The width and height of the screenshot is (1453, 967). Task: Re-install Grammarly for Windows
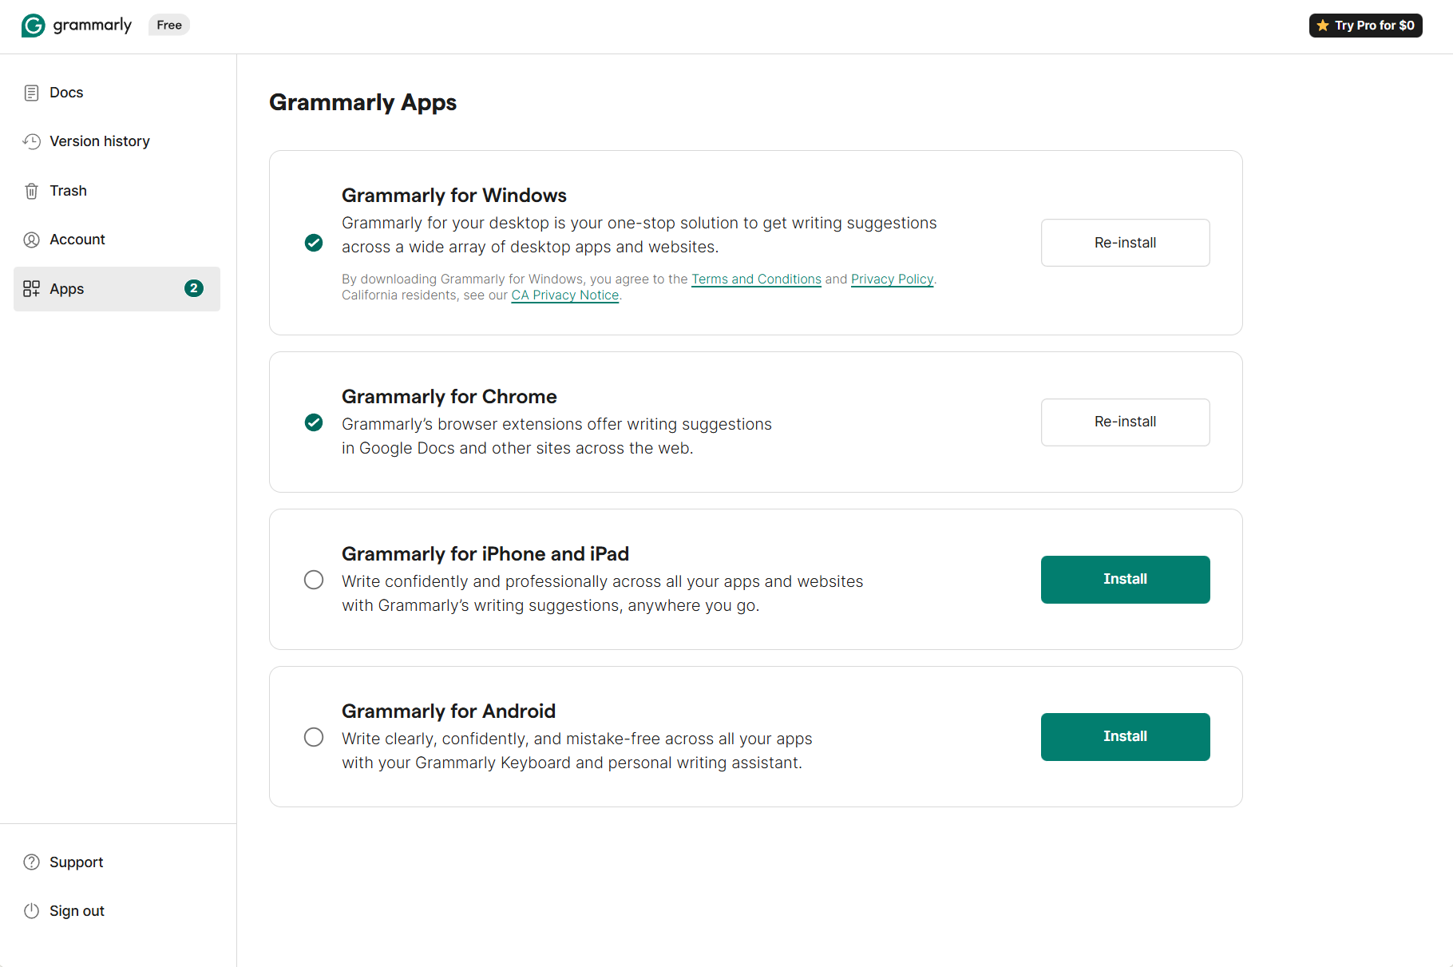[x=1125, y=243]
